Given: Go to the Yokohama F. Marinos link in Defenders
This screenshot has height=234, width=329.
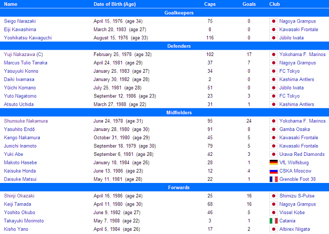Looking at the screenshot, I should [x=302, y=55].
